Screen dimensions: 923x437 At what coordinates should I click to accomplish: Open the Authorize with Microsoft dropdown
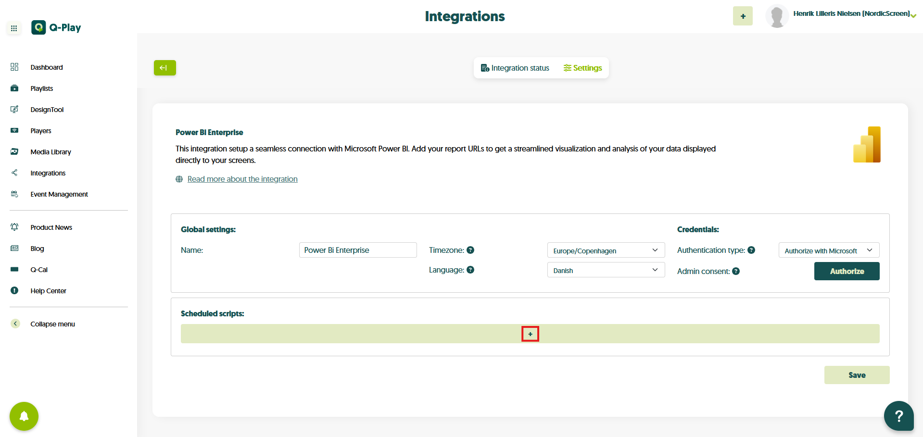(x=828, y=250)
